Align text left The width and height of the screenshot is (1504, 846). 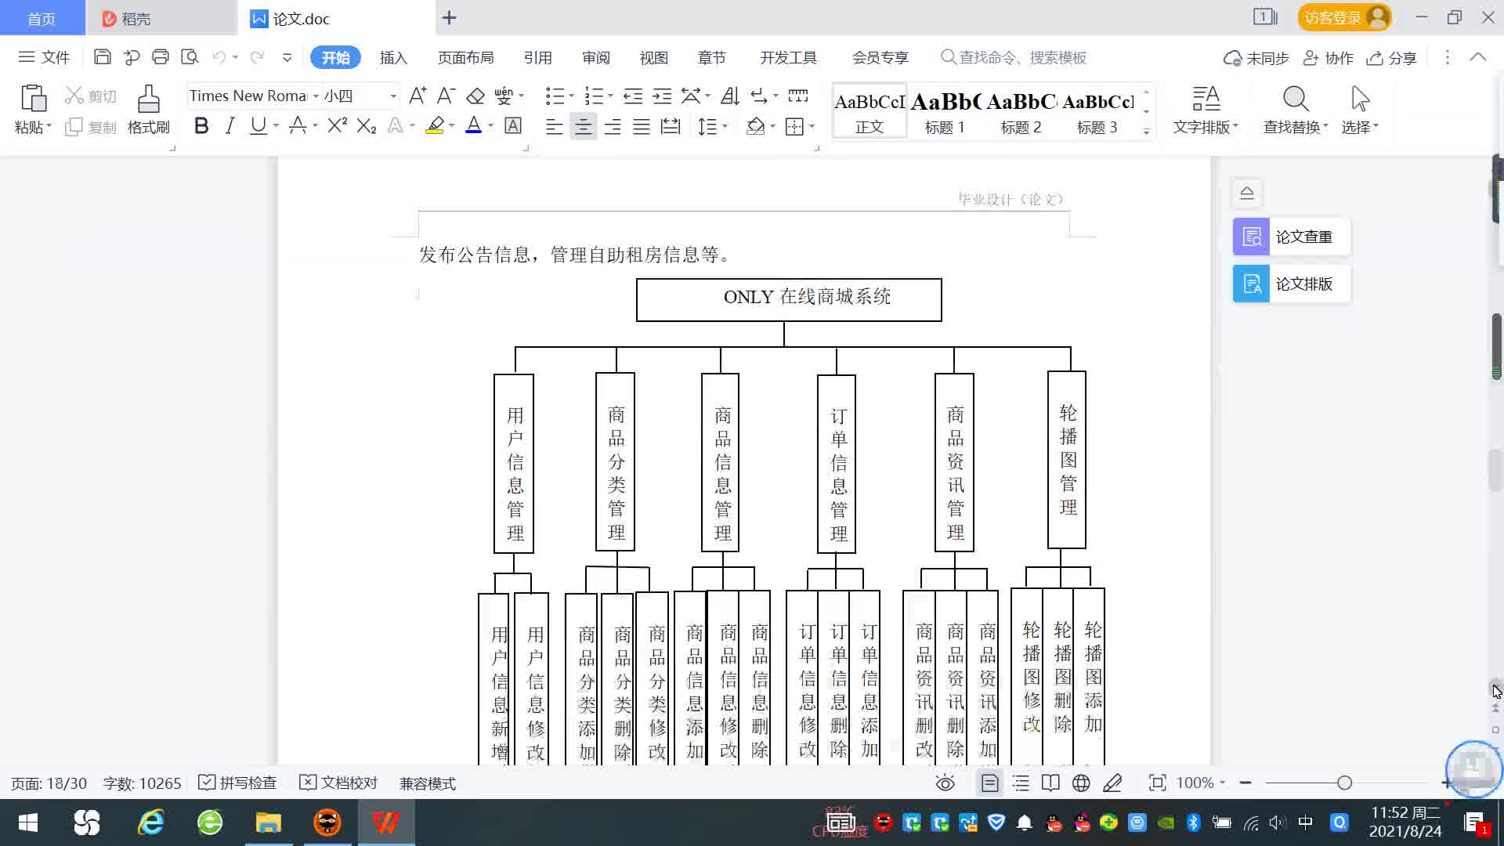tap(555, 126)
